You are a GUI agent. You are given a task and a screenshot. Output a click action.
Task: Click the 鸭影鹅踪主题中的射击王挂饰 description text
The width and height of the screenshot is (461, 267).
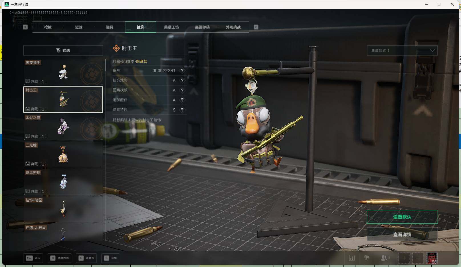point(137,120)
